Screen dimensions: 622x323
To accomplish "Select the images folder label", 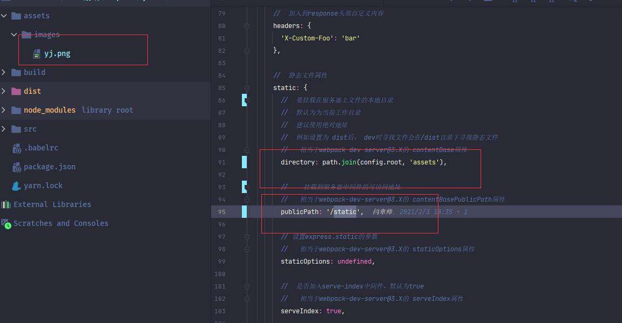I will point(47,35).
